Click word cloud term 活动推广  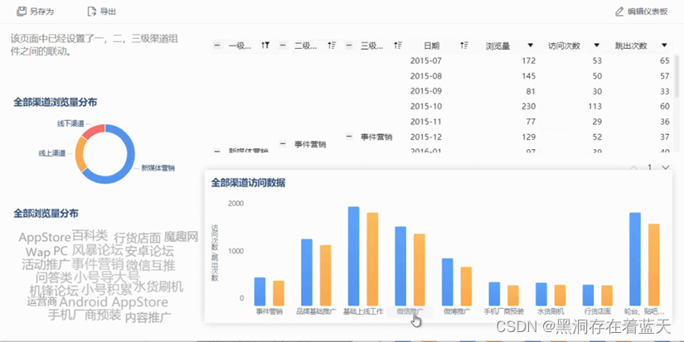click(46, 264)
